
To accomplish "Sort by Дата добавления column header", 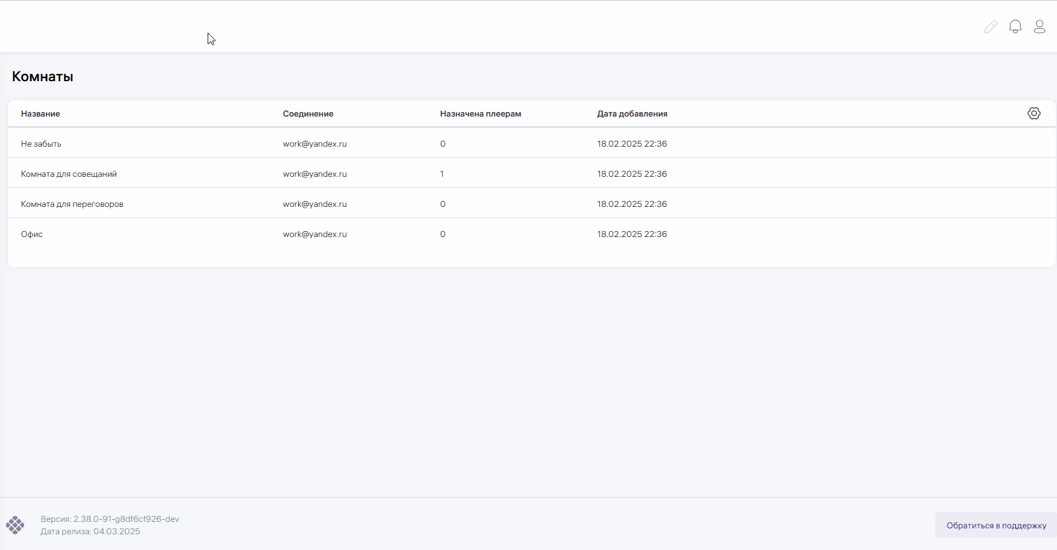I will [x=632, y=114].
